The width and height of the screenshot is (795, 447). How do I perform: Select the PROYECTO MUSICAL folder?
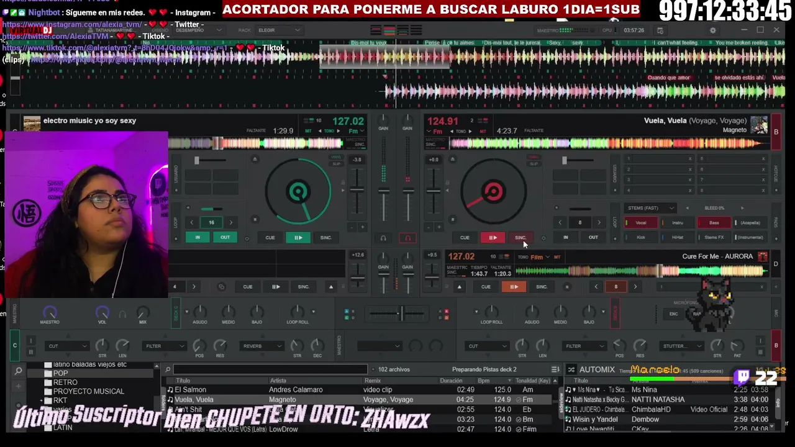(x=89, y=392)
